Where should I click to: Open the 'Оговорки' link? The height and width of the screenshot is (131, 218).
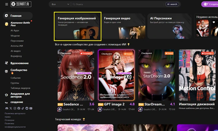(x=10, y=120)
